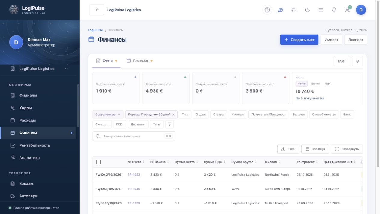Expand the LogiPulse Logistics workspace selector
Screen dimensions: 380x214
point(40,69)
